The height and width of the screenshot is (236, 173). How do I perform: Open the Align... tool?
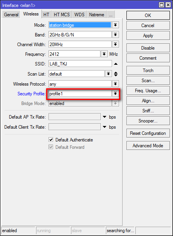[x=148, y=101]
